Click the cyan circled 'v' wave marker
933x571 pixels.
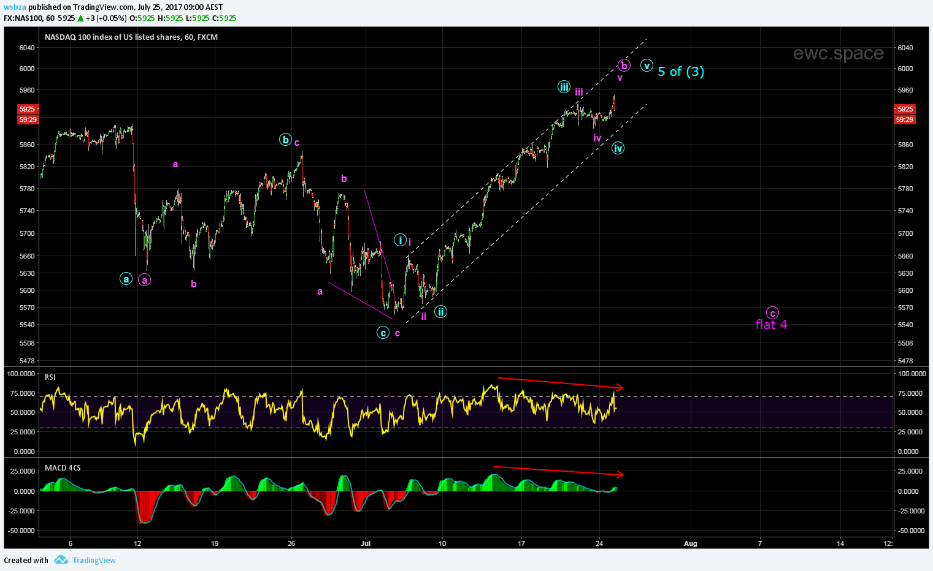647,65
